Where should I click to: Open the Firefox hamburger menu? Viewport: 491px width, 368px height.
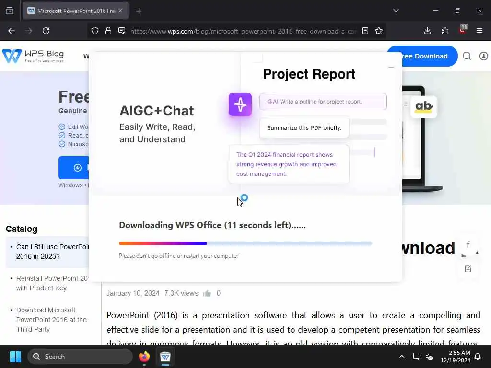coord(479,31)
